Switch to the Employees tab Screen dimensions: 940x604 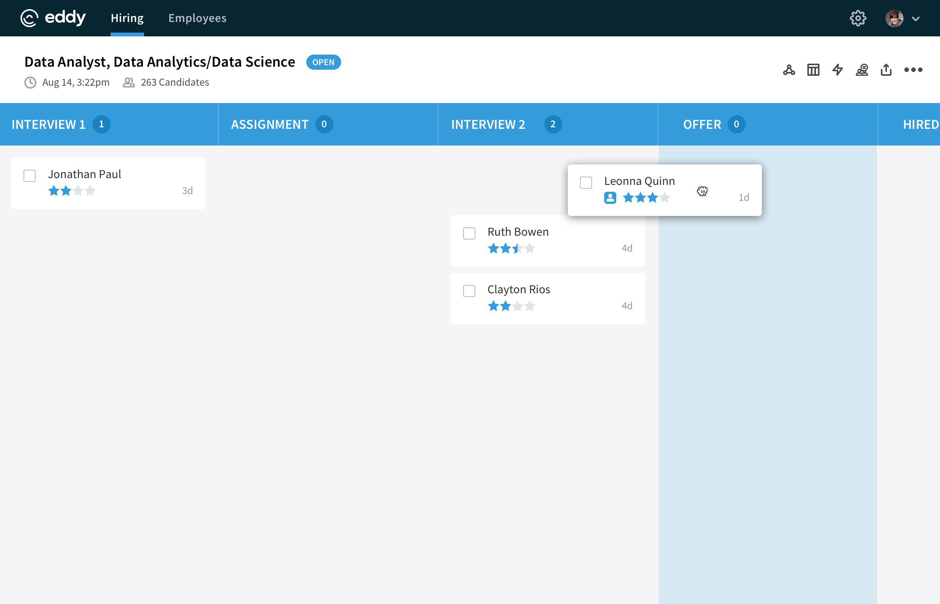[197, 18]
